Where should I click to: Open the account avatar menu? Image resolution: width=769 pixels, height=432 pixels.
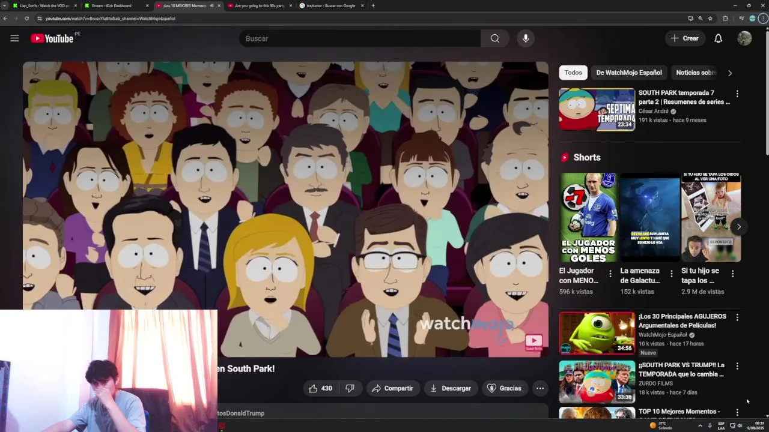[x=744, y=38]
